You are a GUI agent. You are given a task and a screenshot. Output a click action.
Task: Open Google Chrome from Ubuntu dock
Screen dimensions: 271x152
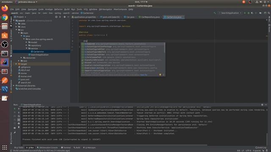[5, 17]
